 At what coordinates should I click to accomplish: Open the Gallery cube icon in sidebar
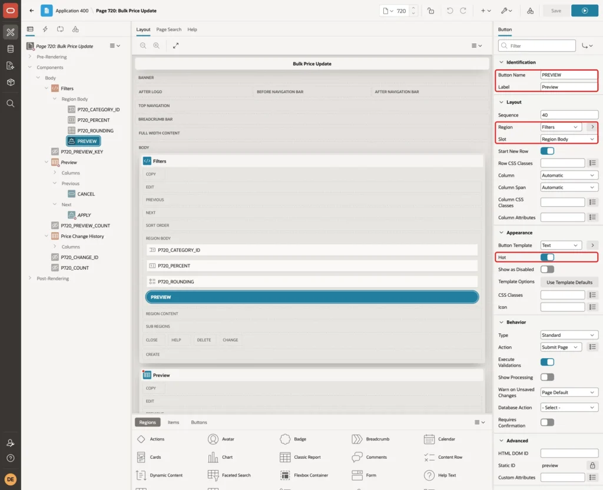(11, 82)
